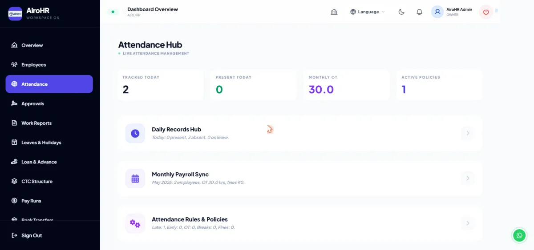Click the red power button icon
This screenshot has width=534, height=250.
click(486, 12)
